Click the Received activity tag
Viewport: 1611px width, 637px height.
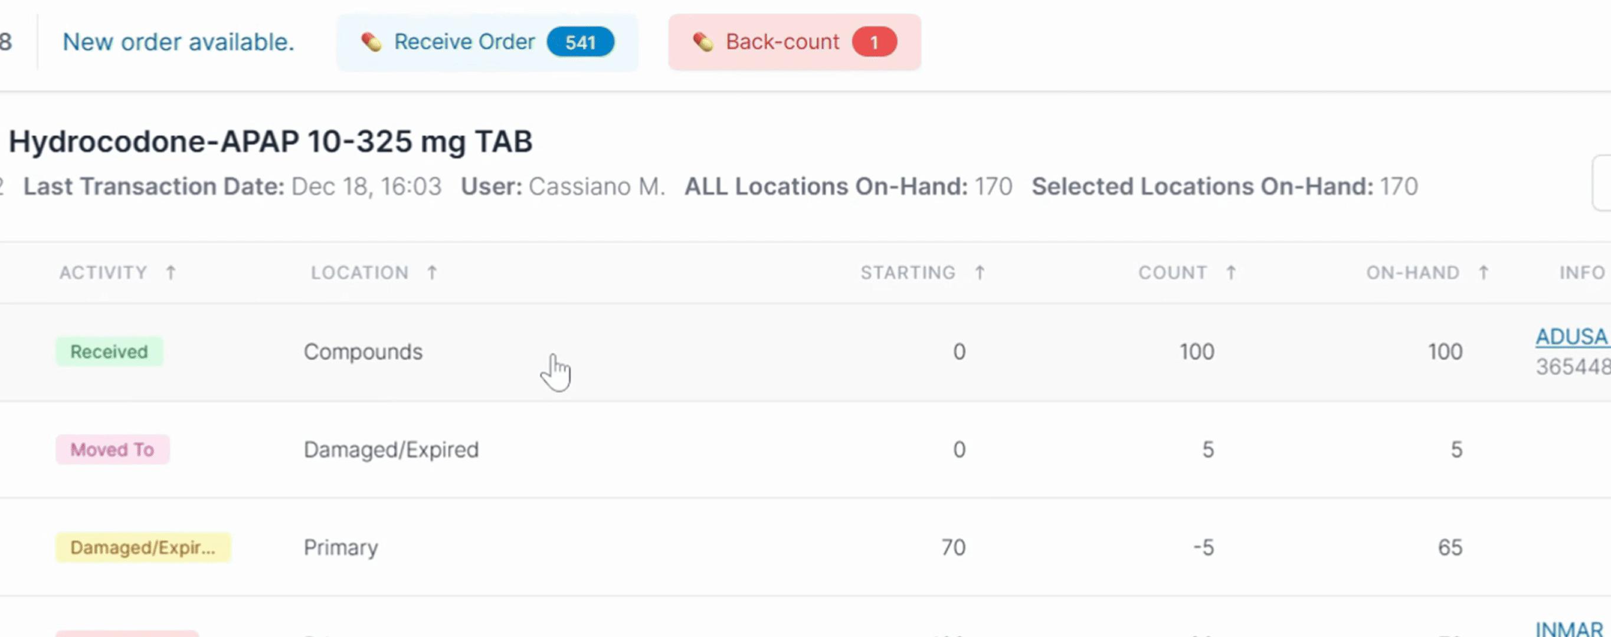tap(109, 352)
